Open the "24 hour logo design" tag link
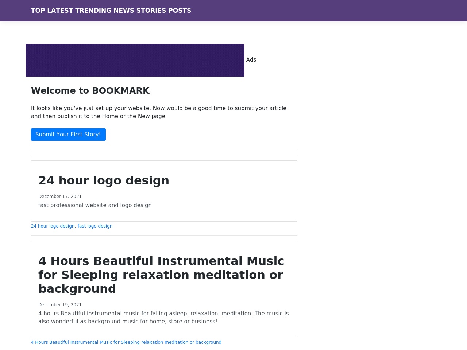The height and width of the screenshot is (350, 467). click(53, 226)
